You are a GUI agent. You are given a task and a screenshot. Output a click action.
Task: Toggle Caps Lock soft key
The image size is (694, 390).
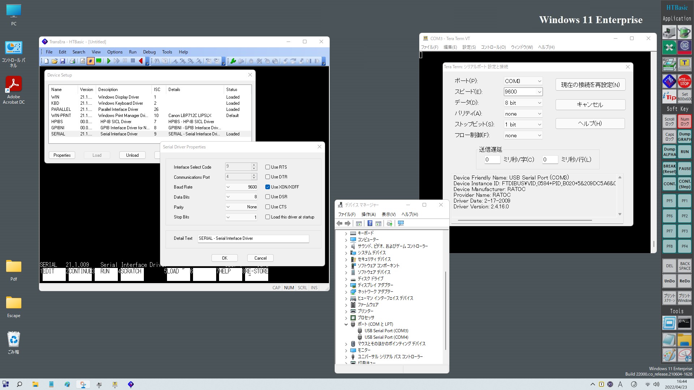pos(669,136)
